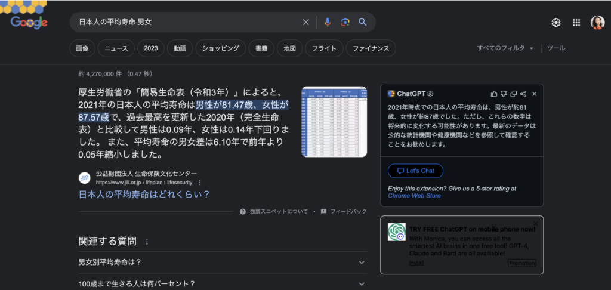Give thumbs up to ChatGPT answer
The width and height of the screenshot is (611, 290).
pyautogui.click(x=494, y=94)
